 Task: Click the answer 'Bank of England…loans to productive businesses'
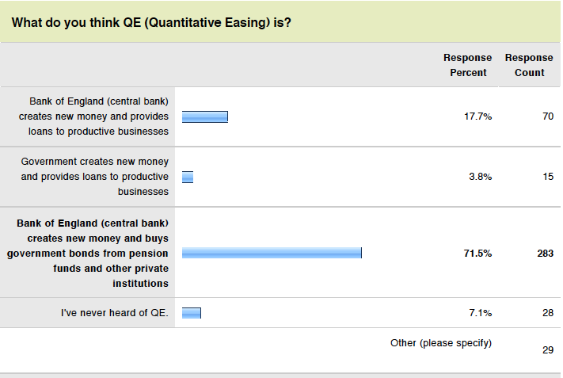[x=93, y=116]
